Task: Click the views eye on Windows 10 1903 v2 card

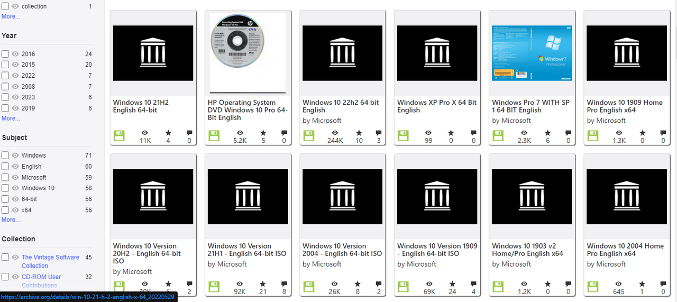Action: 524,284
